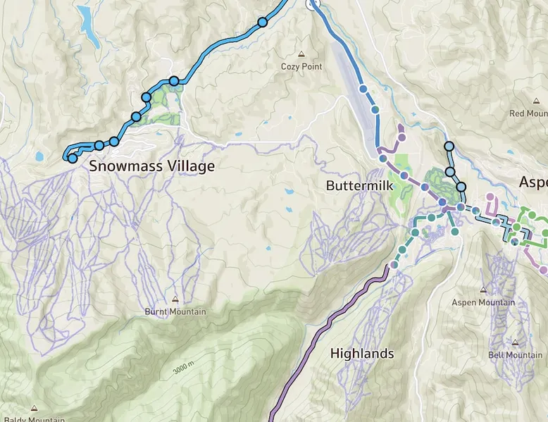Screen dimensions: 548x422
Task: Click the purple stop at the short branch's end
Action: click(x=402, y=137)
